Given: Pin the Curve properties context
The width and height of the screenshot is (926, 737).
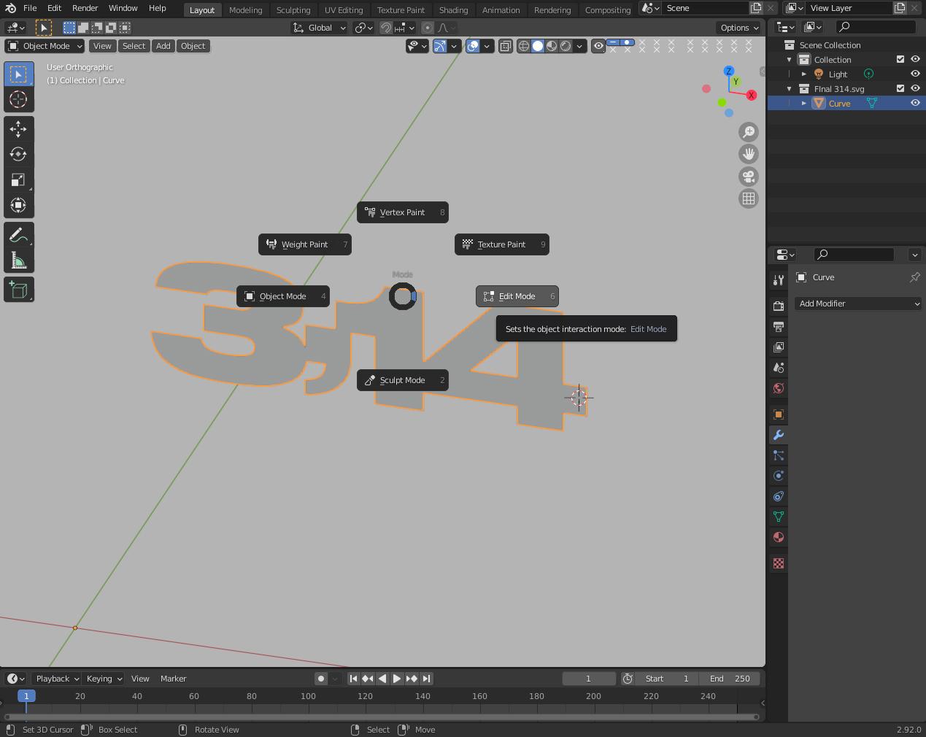Looking at the screenshot, I should (x=914, y=277).
